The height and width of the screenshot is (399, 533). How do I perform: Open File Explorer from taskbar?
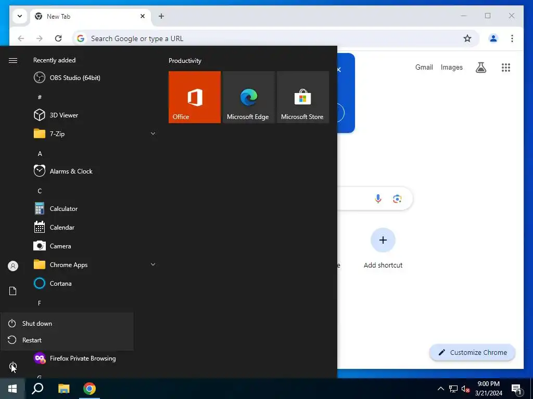coord(64,389)
